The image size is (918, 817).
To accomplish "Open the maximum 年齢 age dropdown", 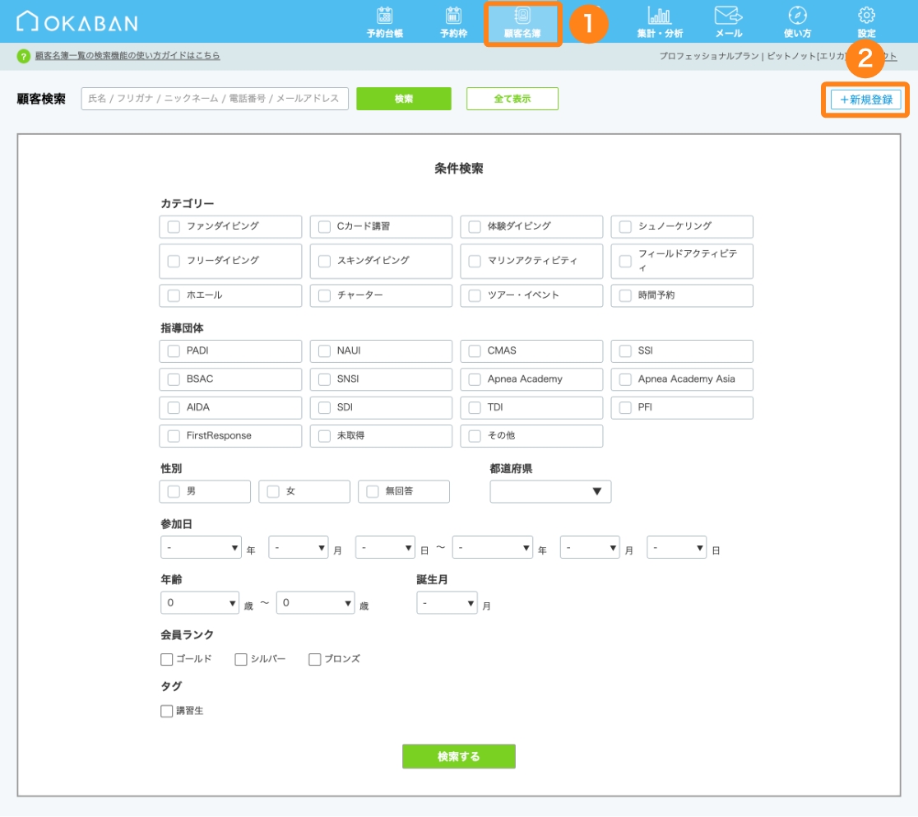I will (316, 602).
